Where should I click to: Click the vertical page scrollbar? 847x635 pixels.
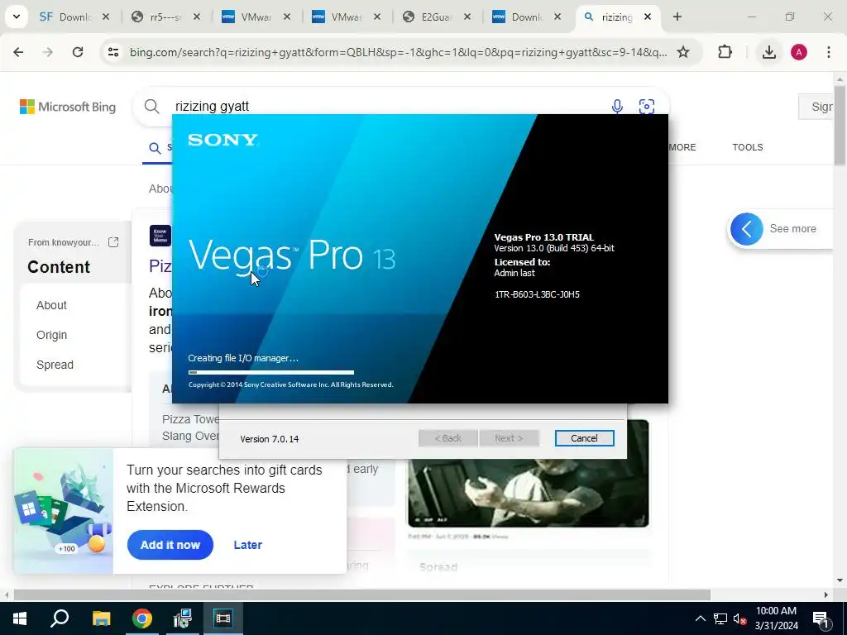(840, 126)
